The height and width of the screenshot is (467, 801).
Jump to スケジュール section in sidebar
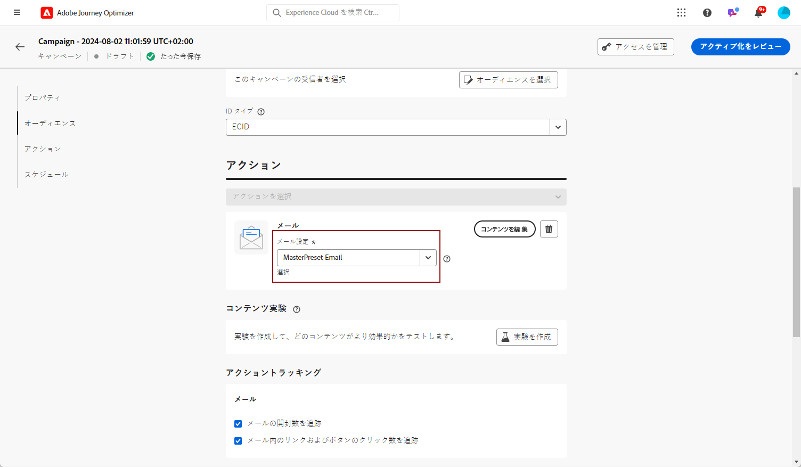click(x=46, y=175)
